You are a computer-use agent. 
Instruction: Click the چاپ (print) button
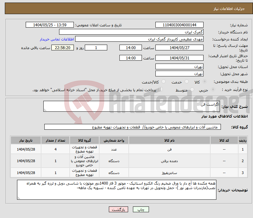(141, 209)
